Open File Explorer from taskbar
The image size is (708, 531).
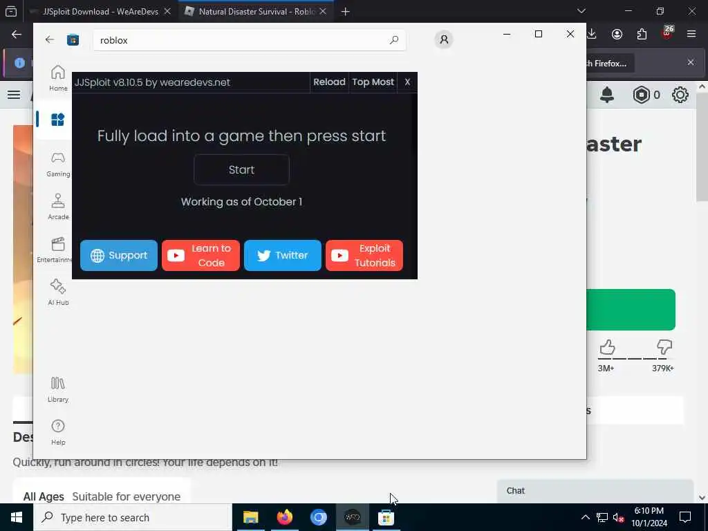[x=250, y=517]
